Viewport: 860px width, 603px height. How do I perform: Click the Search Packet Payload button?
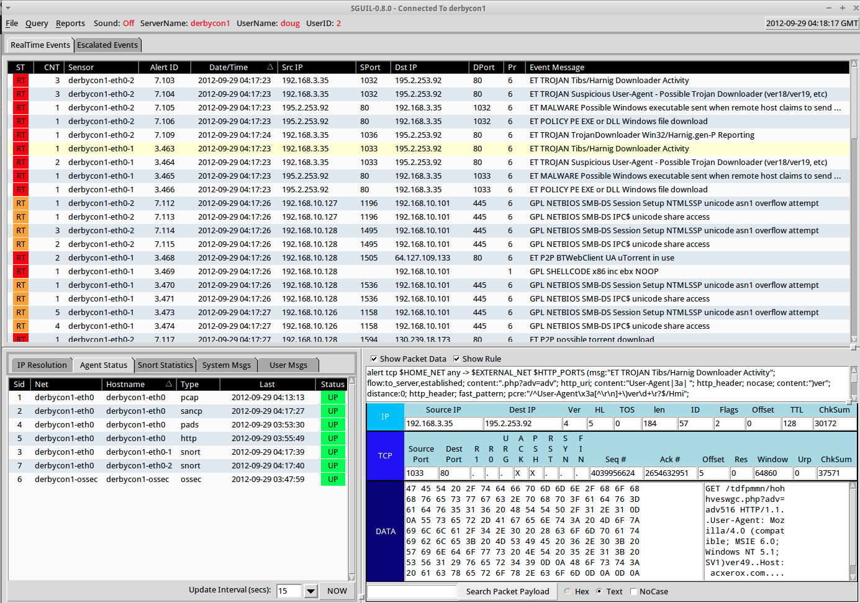coord(507,591)
